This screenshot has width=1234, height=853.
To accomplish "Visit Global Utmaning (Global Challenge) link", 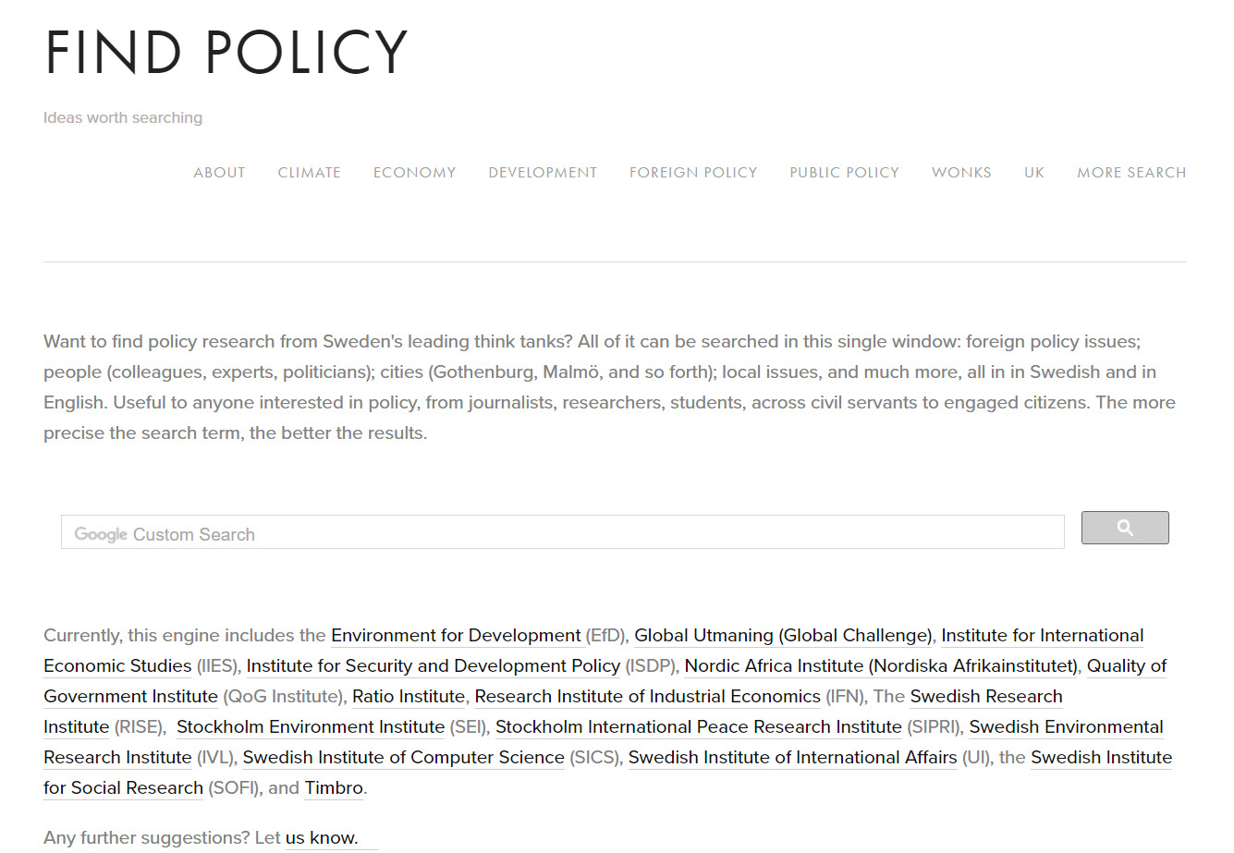I will 783,636.
